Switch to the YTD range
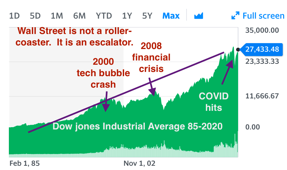The image size is (287, 170). [104, 16]
